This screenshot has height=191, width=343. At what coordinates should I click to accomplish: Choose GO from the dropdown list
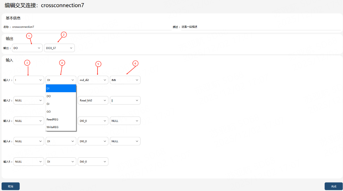(x=61, y=112)
